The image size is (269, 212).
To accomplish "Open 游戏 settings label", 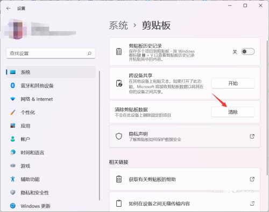I will point(25,166).
